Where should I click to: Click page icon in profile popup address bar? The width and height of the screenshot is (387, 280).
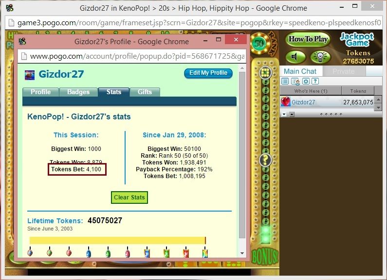24,56
